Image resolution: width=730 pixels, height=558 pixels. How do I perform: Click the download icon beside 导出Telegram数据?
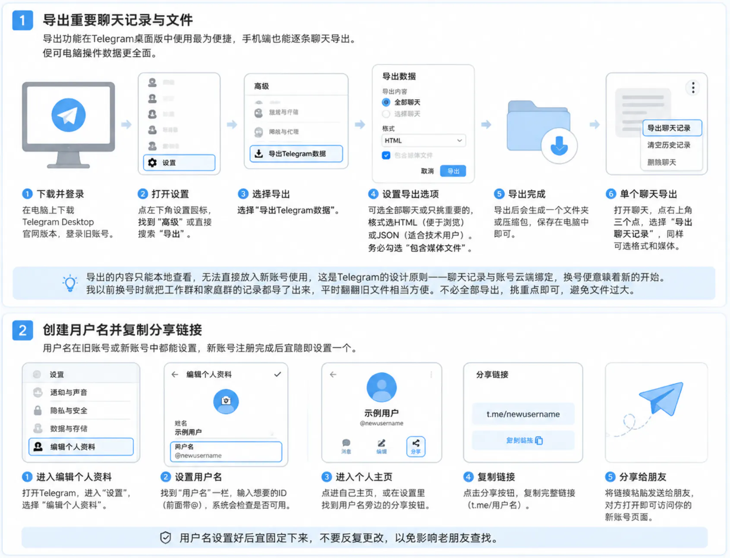click(x=259, y=154)
